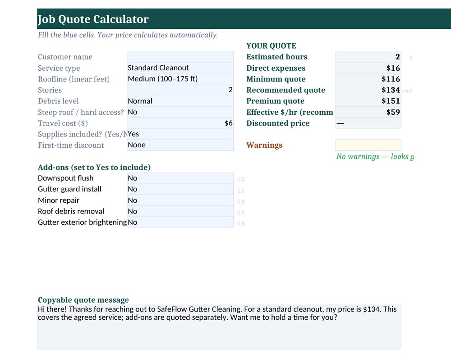This screenshot has width=451, height=358.
Task: Click the faint 0.5 beside Roof debris removal
Action: click(x=241, y=213)
